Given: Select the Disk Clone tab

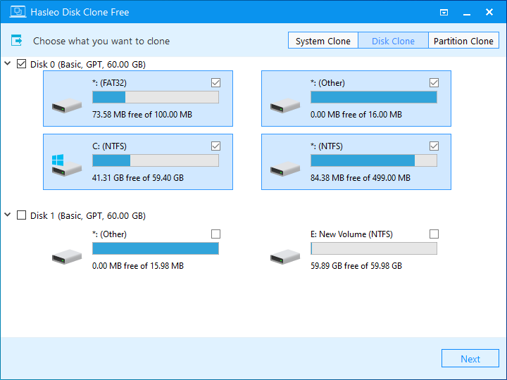Looking at the screenshot, I should 393,40.
